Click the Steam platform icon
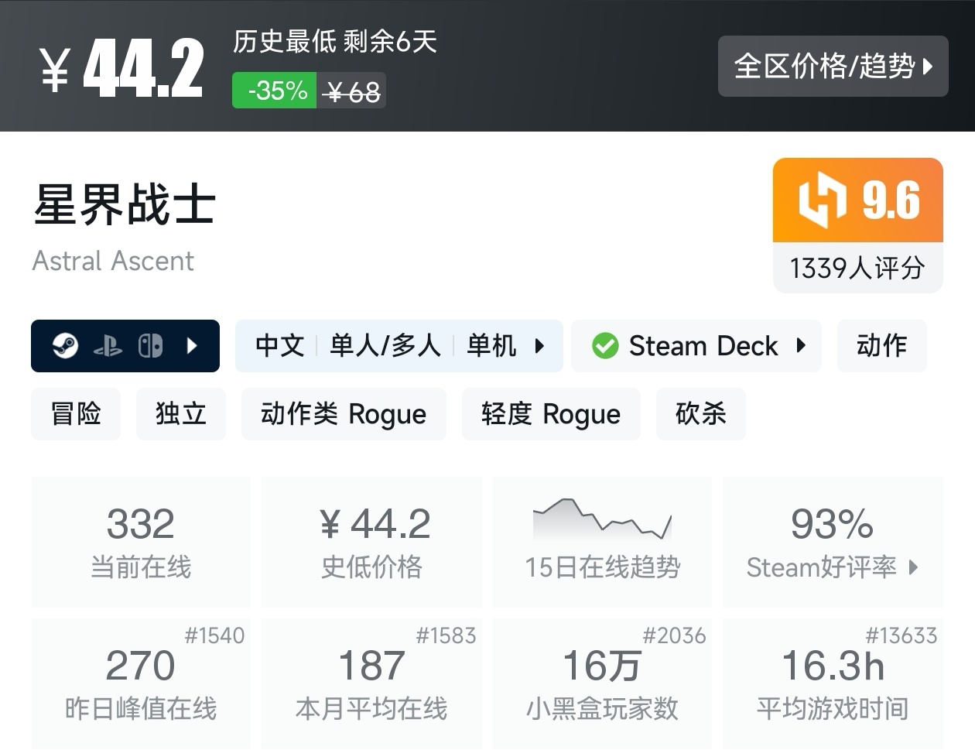This screenshot has height=750, width=975. pyautogui.click(x=65, y=346)
